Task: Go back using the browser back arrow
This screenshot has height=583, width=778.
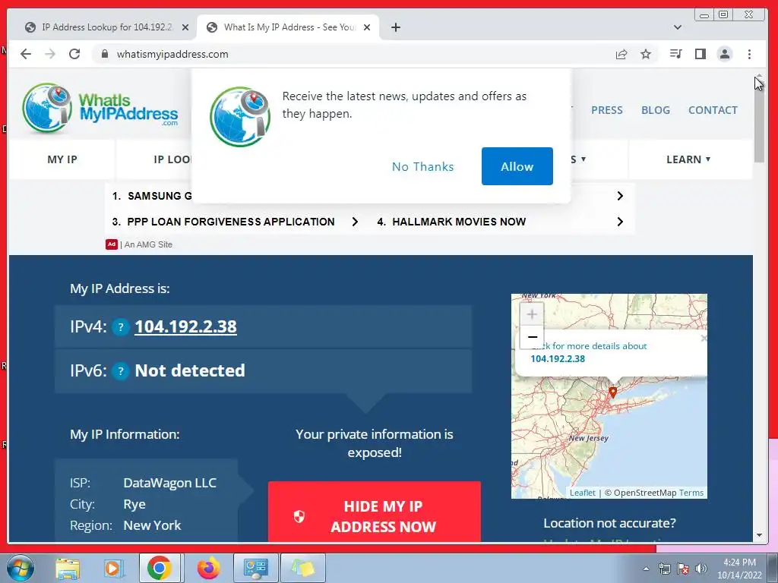Action: point(26,54)
